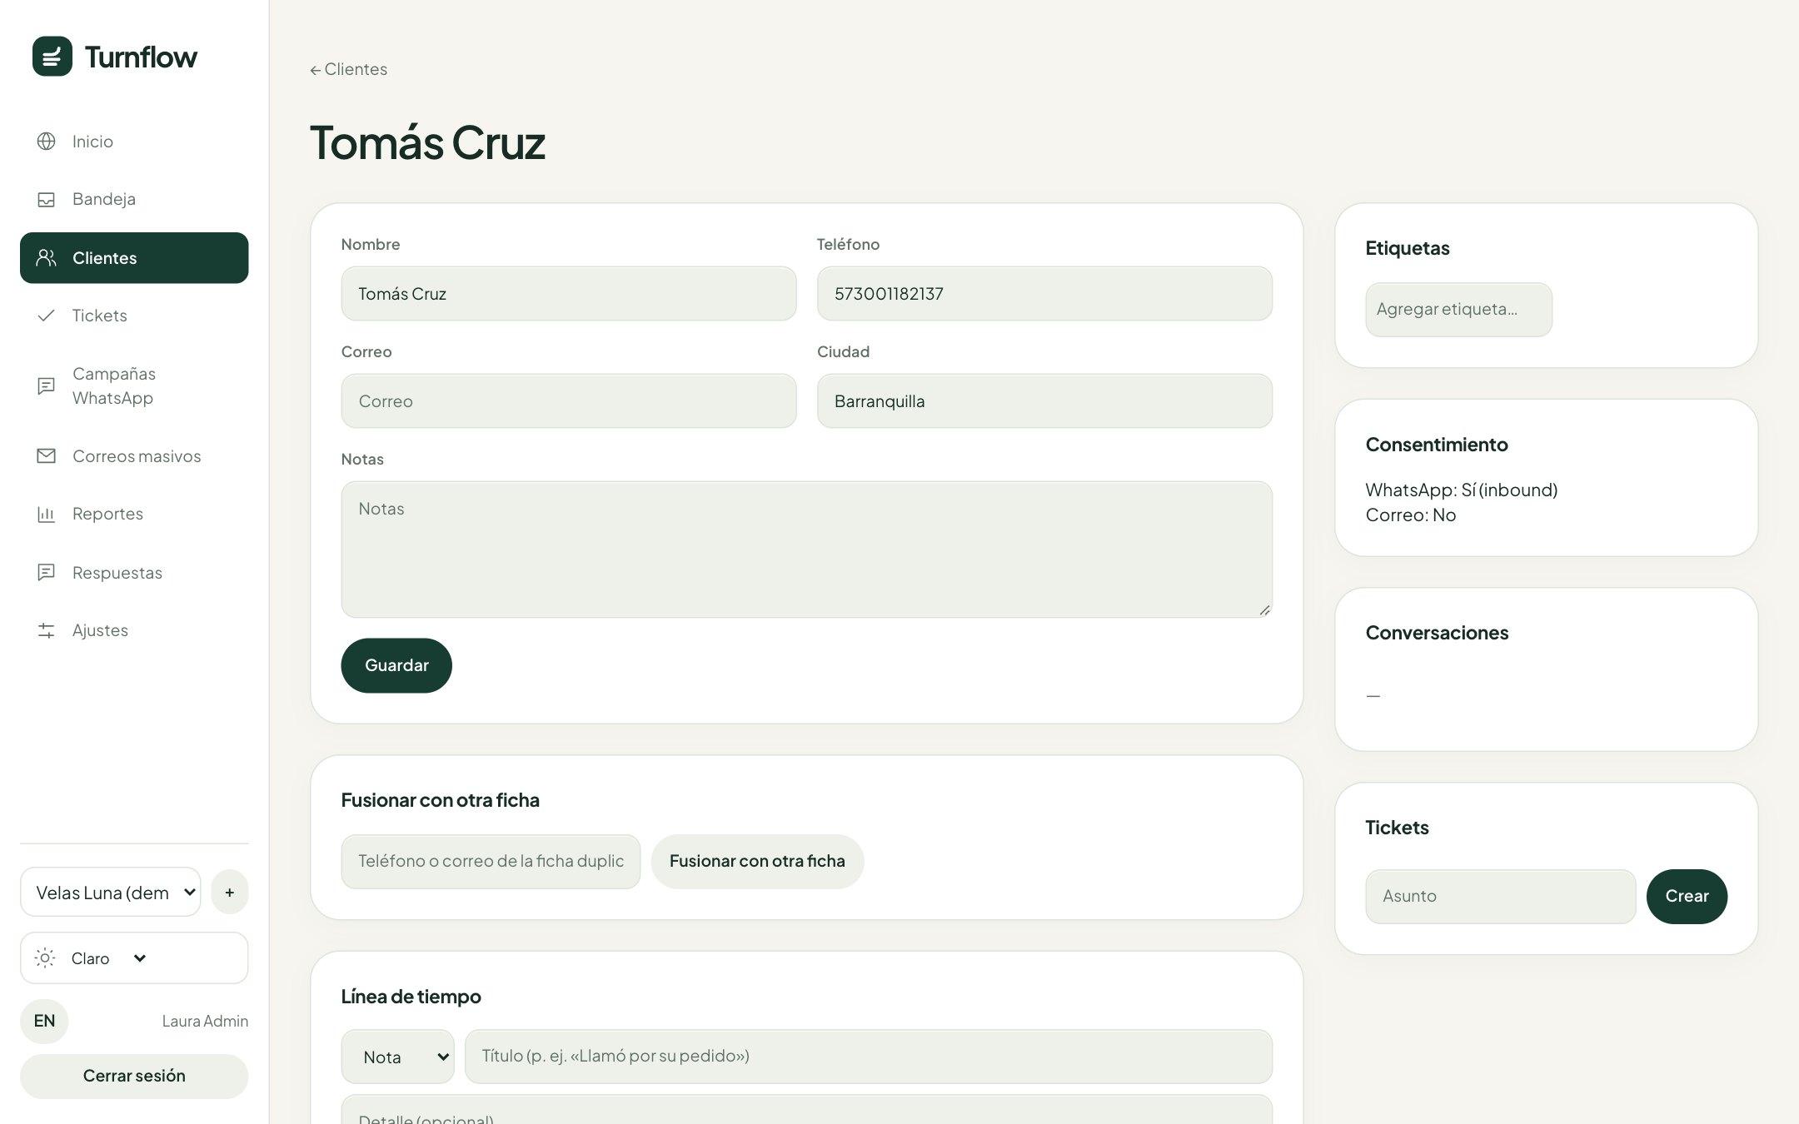Save the client with Guardar button
1799x1124 pixels.
point(396,665)
